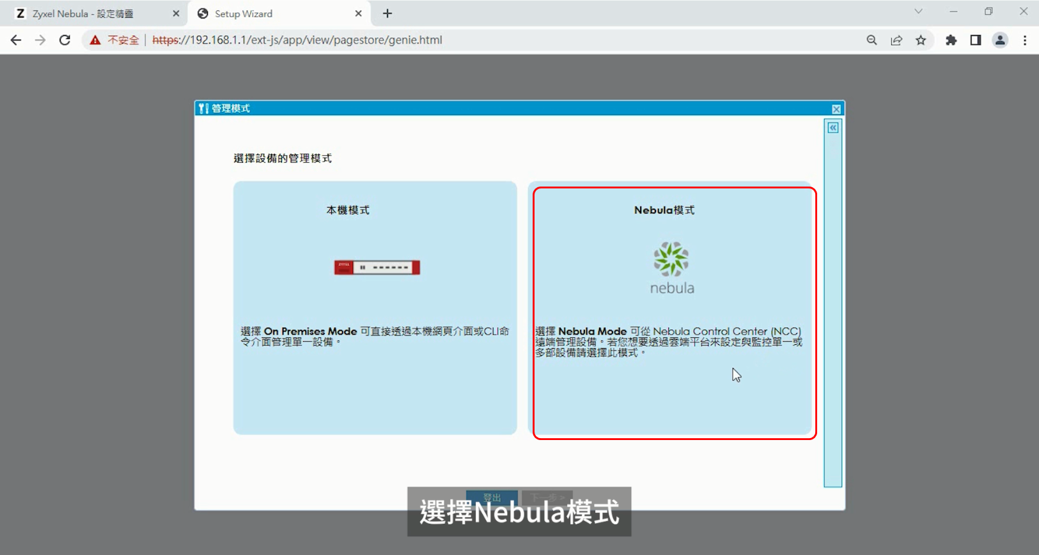Click the Zyxel favicon on first tab
Image resolution: width=1039 pixels, height=555 pixels.
[20, 13]
